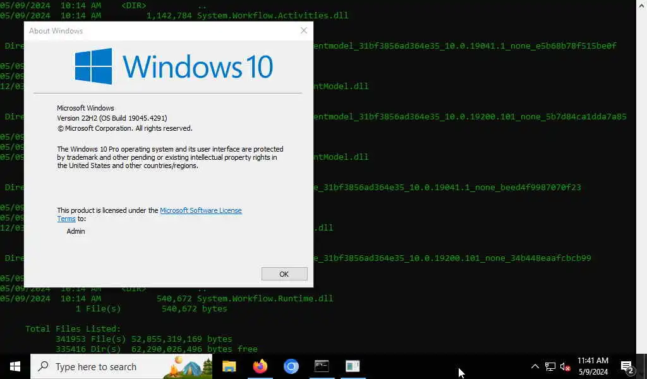Image resolution: width=647 pixels, height=379 pixels.
Task: Open the Windows Start menu
Action: [15, 366]
